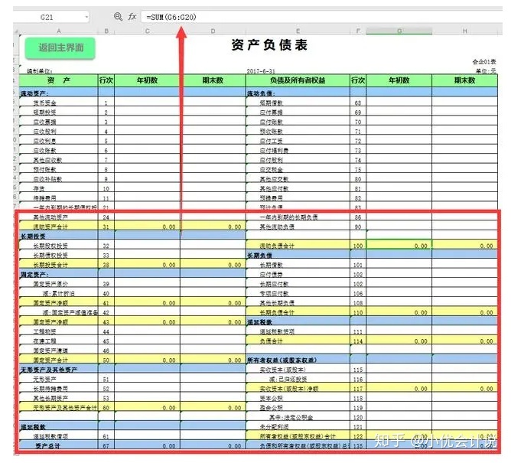Select column G header
This screenshot has height=463, width=511.
399,31
